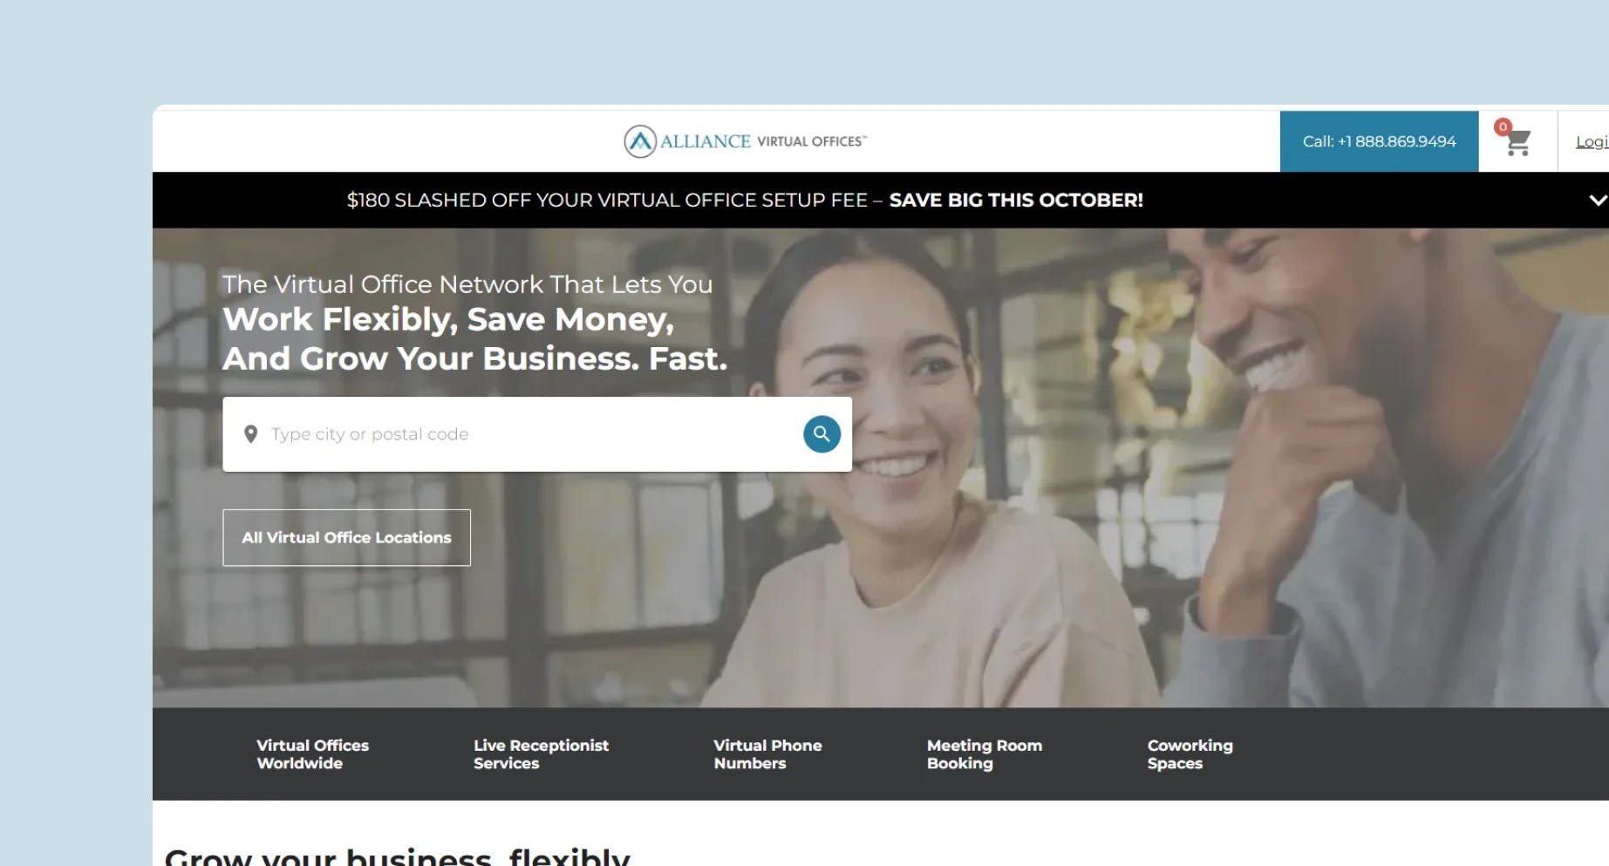Open Coworking Spaces menu item
Viewport: 1609px width, 866px height.
click(x=1190, y=754)
